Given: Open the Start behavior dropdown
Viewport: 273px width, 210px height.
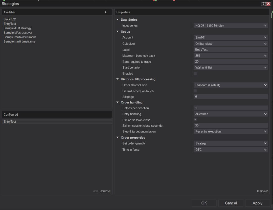Looking at the screenshot, I should coord(231,67).
